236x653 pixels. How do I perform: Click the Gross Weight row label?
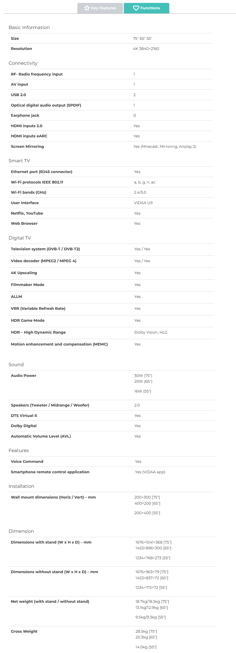(24, 632)
